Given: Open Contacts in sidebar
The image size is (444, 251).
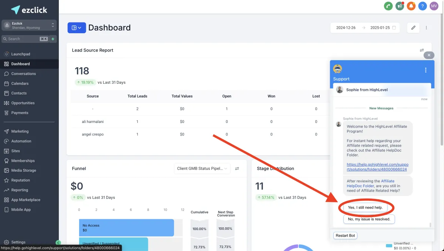Looking at the screenshot, I should click(x=29, y=93).
